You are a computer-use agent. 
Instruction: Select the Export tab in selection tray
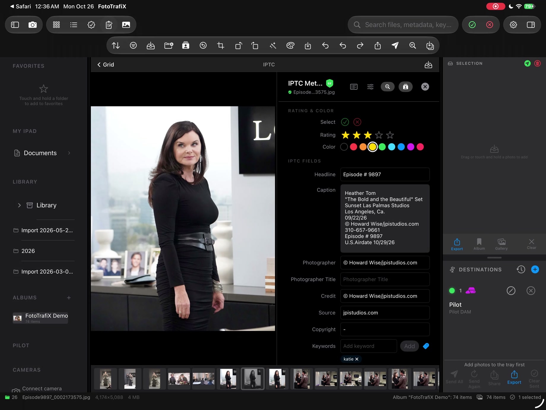(457, 244)
